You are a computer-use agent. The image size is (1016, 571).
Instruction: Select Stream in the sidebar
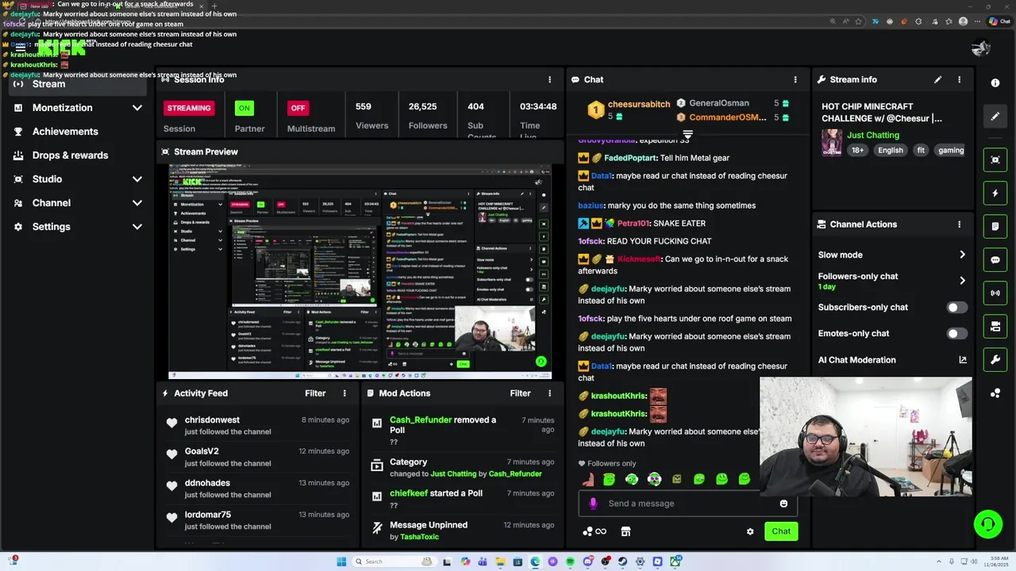coord(77,84)
